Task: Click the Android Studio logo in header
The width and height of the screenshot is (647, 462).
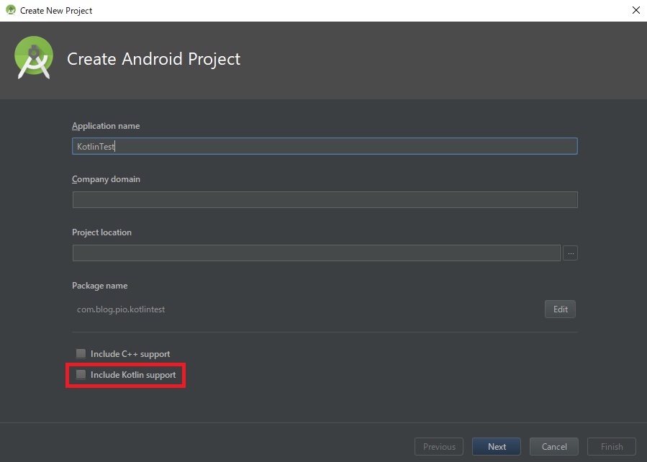Action: pos(34,58)
